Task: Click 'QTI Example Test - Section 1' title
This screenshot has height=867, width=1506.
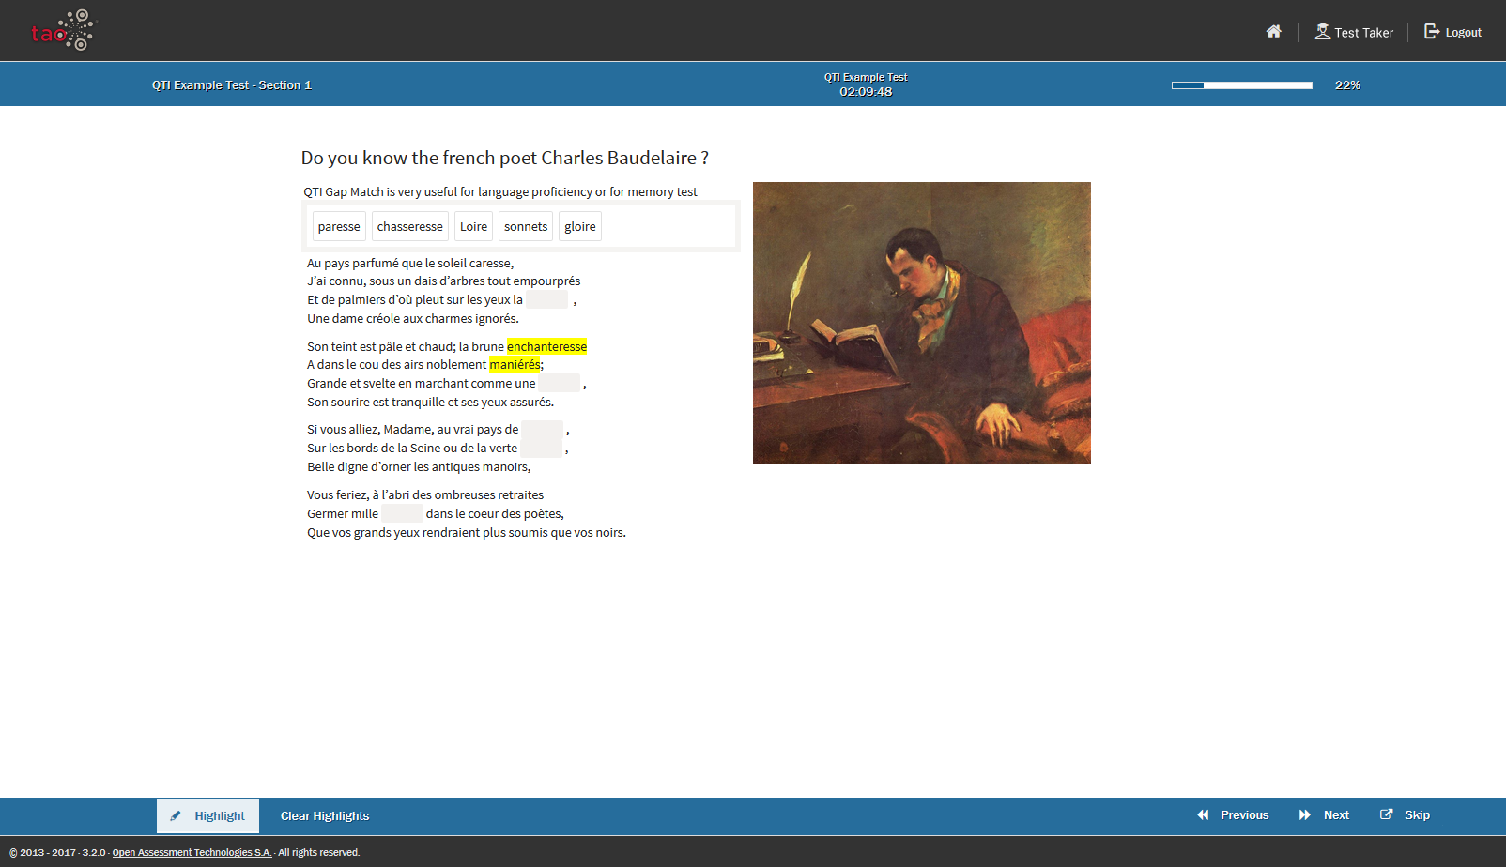Action: (x=232, y=85)
